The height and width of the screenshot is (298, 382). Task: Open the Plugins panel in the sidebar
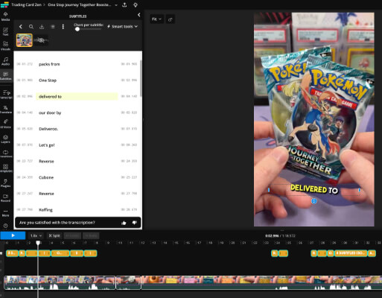pyautogui.click(x=5, y=183)
